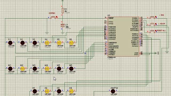Screen dimensions: 171x96
Task: Select the ground symbol beside the VCC terminal
Action: click(x=167, y=52)
